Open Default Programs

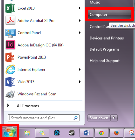[104, 49]
